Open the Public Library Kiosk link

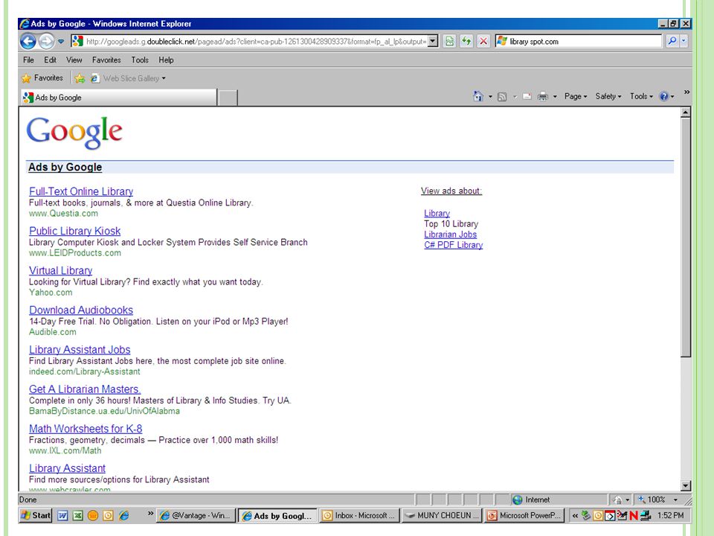pyautogui.click(x=74, y=231)
